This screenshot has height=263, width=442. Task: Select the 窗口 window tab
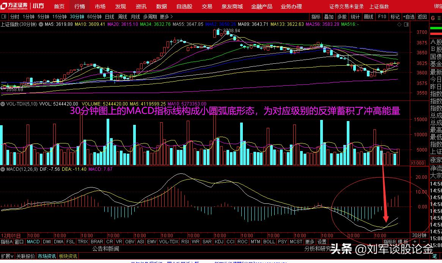click(x=19, y=242)
